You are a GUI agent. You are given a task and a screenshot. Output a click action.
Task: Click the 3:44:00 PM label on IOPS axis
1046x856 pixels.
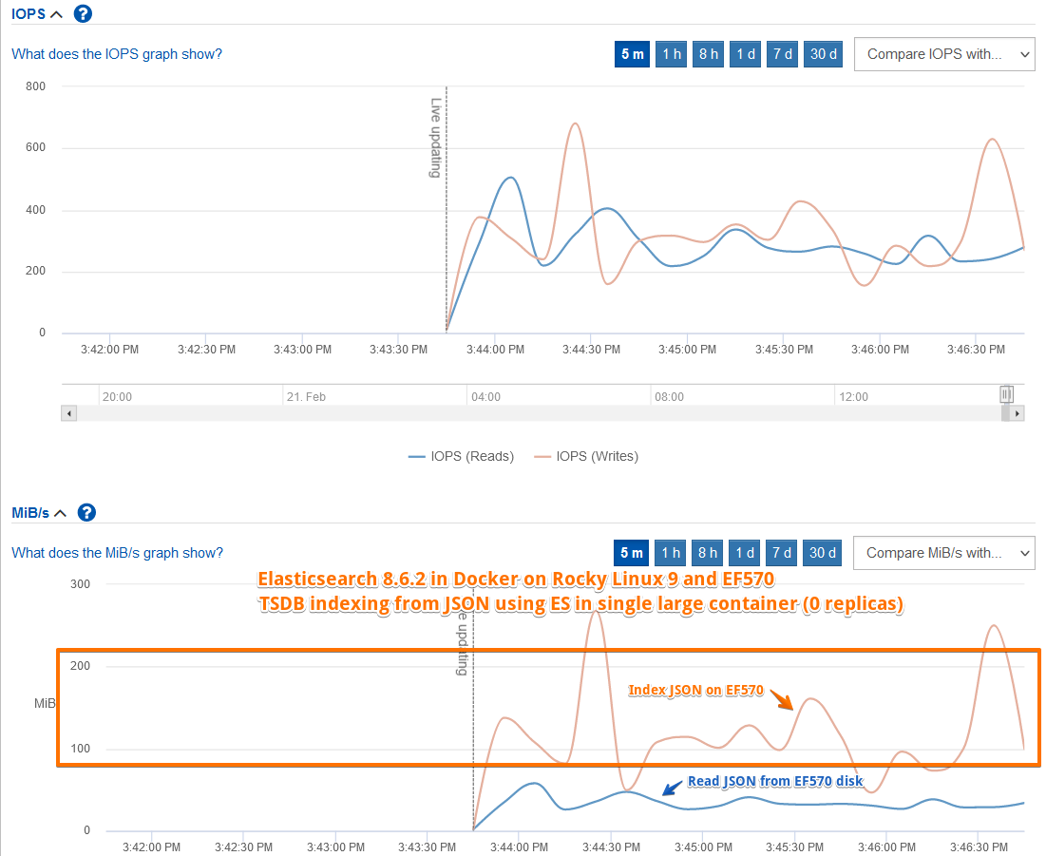coord(495,350)
